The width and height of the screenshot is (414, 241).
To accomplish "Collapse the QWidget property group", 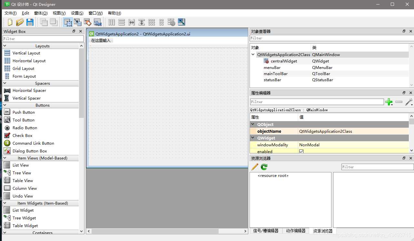I will coord(252,138).
